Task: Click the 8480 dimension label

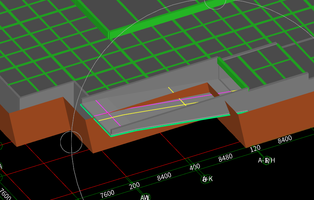Action: (x=225, y=158)
